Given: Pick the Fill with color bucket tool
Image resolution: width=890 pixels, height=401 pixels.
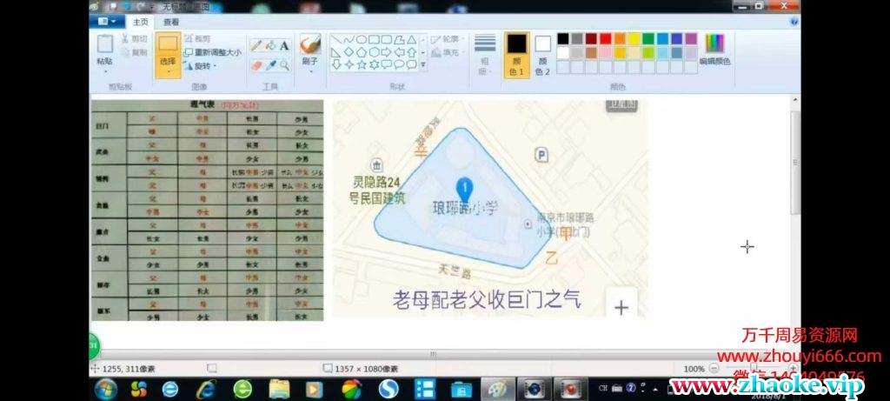Looking at the screenshot, I should click(x=270, y=45).
